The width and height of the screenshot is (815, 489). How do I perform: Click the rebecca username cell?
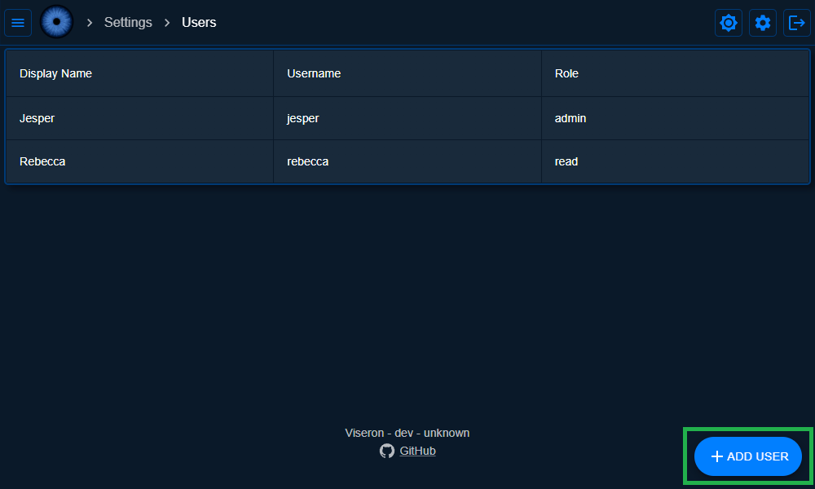tap(308, 161)
